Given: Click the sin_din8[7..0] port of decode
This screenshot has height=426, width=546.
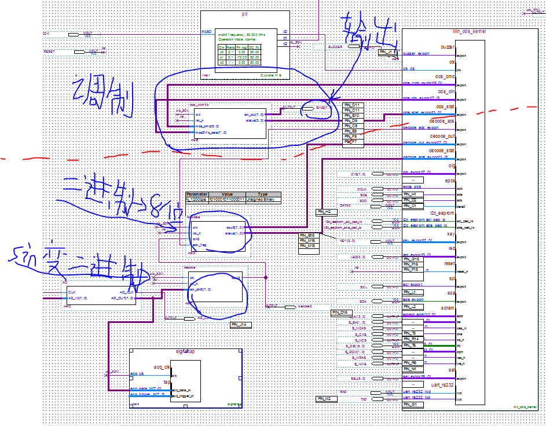Looking at the screenshot, I should coord(200,289).
